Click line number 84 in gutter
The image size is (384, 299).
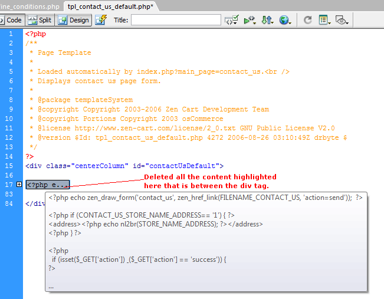(x=9, y=203)
